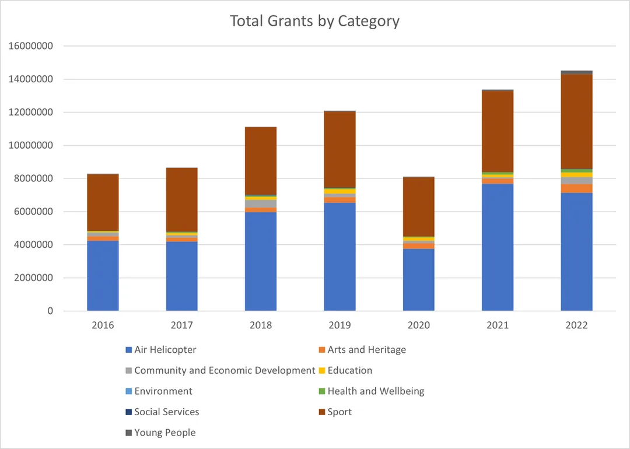
Task: Click the 14000000 y-axis value
Action: tap(30, 79)
